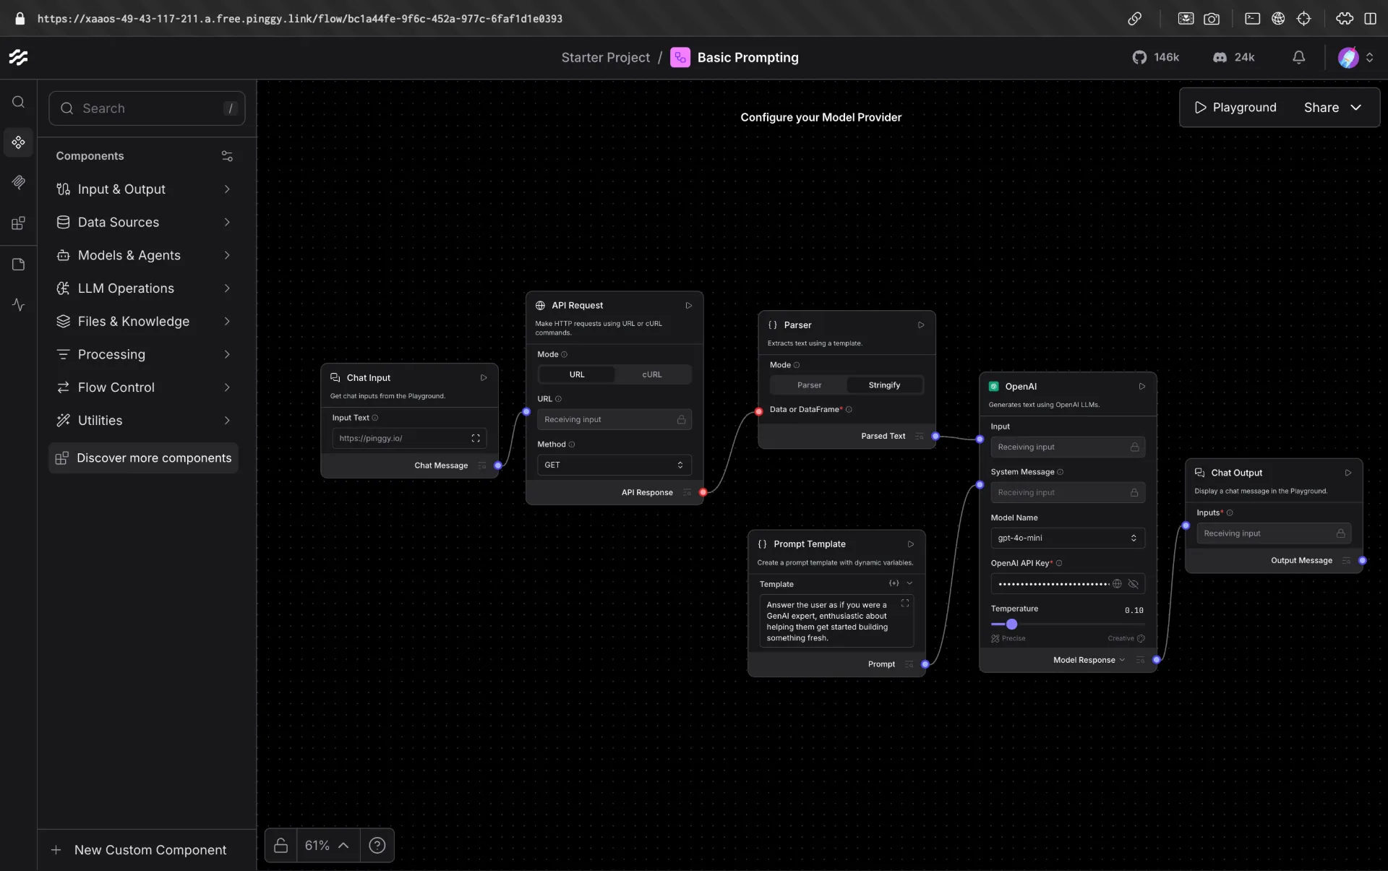Open the Playground
The width and height of the screenshot is (1388, 871).
[x=1236, y=107]
